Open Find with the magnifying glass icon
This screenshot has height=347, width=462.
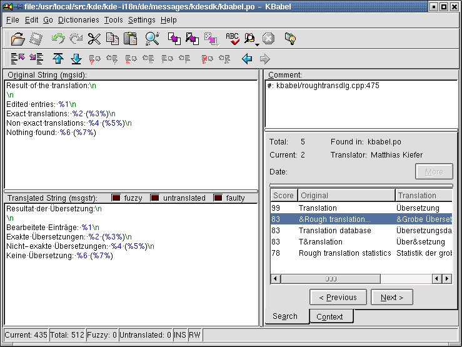[x=152, y=39]
